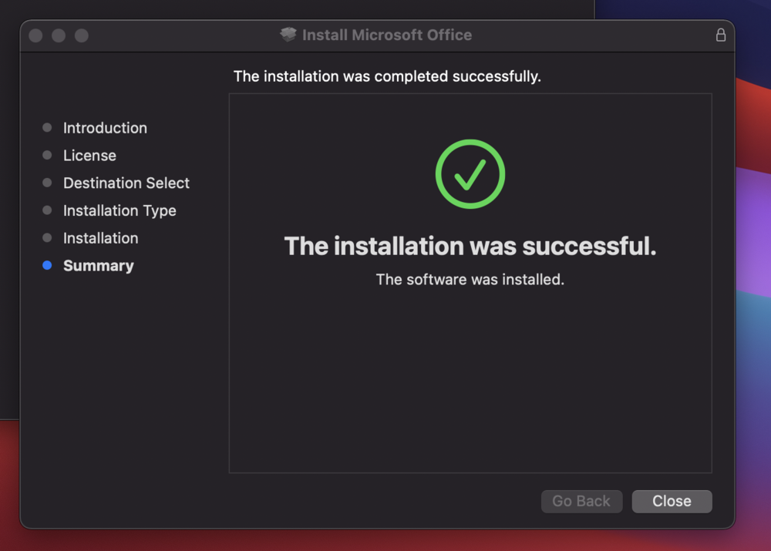This screenshot has height=551, width=771.
Task: Open the Installation Type step from sidebar
Action: click(120, 210)
